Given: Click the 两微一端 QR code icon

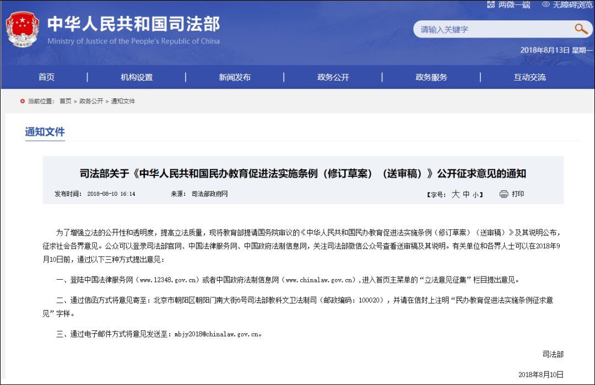Looking at the screenshot, I should (490, 5).
